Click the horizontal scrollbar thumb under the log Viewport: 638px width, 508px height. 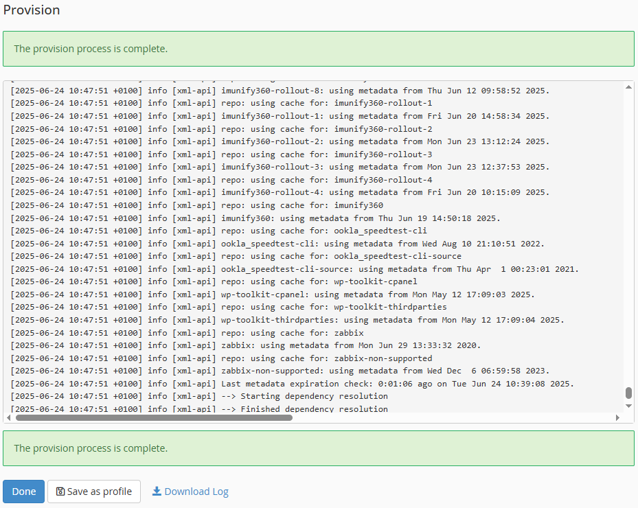[x=154, y=417]
